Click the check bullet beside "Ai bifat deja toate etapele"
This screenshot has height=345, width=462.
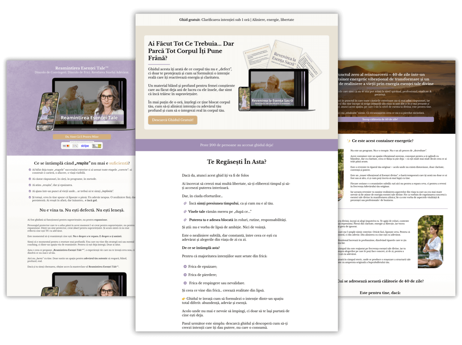click(x=30, y=170)
